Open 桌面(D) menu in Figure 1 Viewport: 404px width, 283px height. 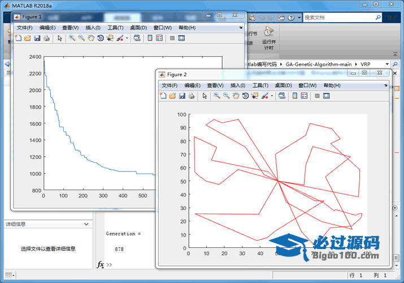click(x=138, y=28)
